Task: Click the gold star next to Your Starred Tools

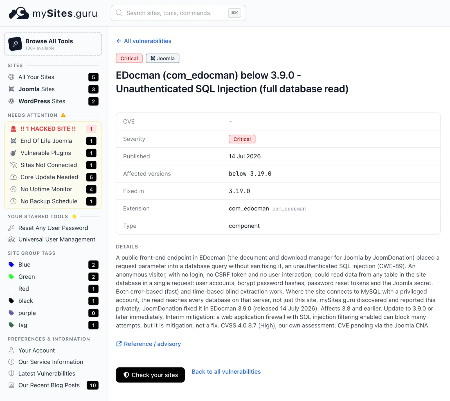Action: point(74,216)
